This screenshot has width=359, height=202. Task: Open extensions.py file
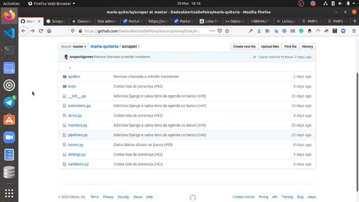(x=79, y=106)
